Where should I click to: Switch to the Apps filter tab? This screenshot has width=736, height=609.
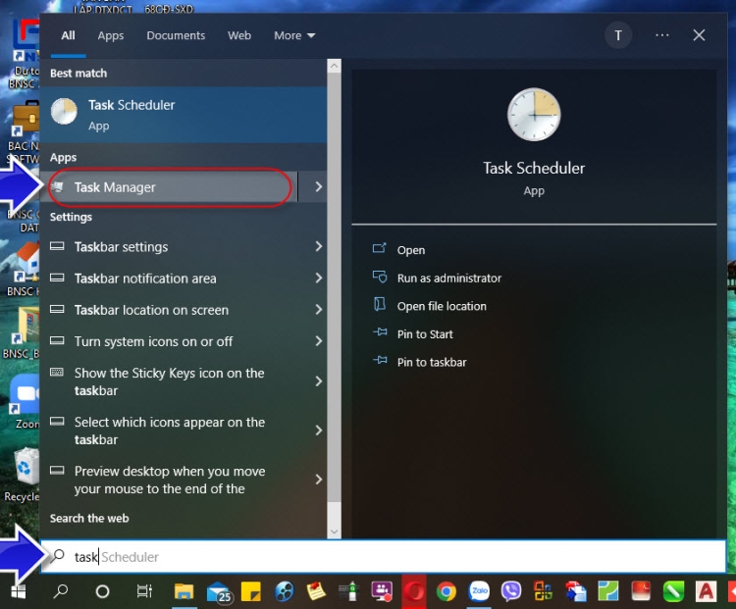coord(111,35)
